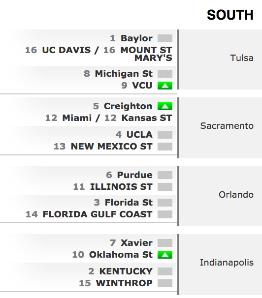Click the gray box next to Purdue
The width and height of the screenshot is (262, 298).
165,175
